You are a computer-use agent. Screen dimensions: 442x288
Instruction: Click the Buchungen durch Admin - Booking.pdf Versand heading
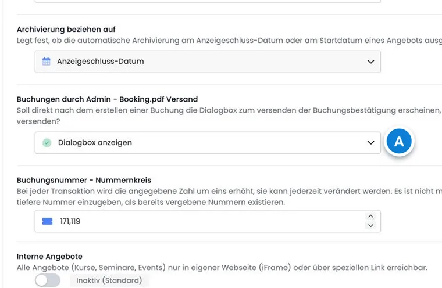tap(107, 99)
